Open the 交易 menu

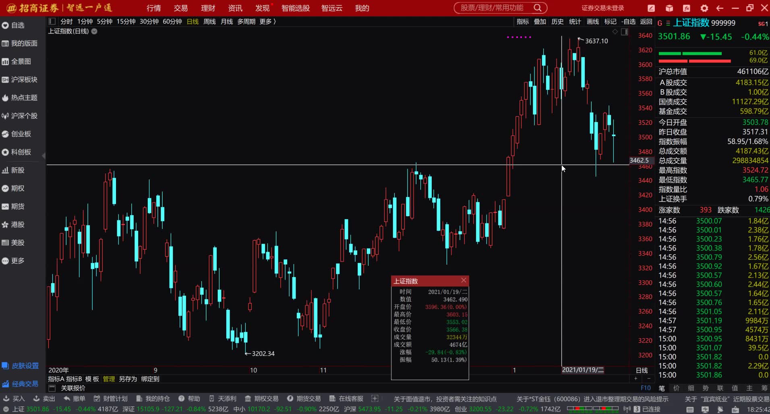tap(180, 8)
